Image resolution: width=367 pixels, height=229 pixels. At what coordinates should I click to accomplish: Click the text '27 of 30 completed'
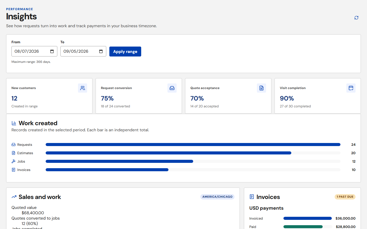click(295, 106)
